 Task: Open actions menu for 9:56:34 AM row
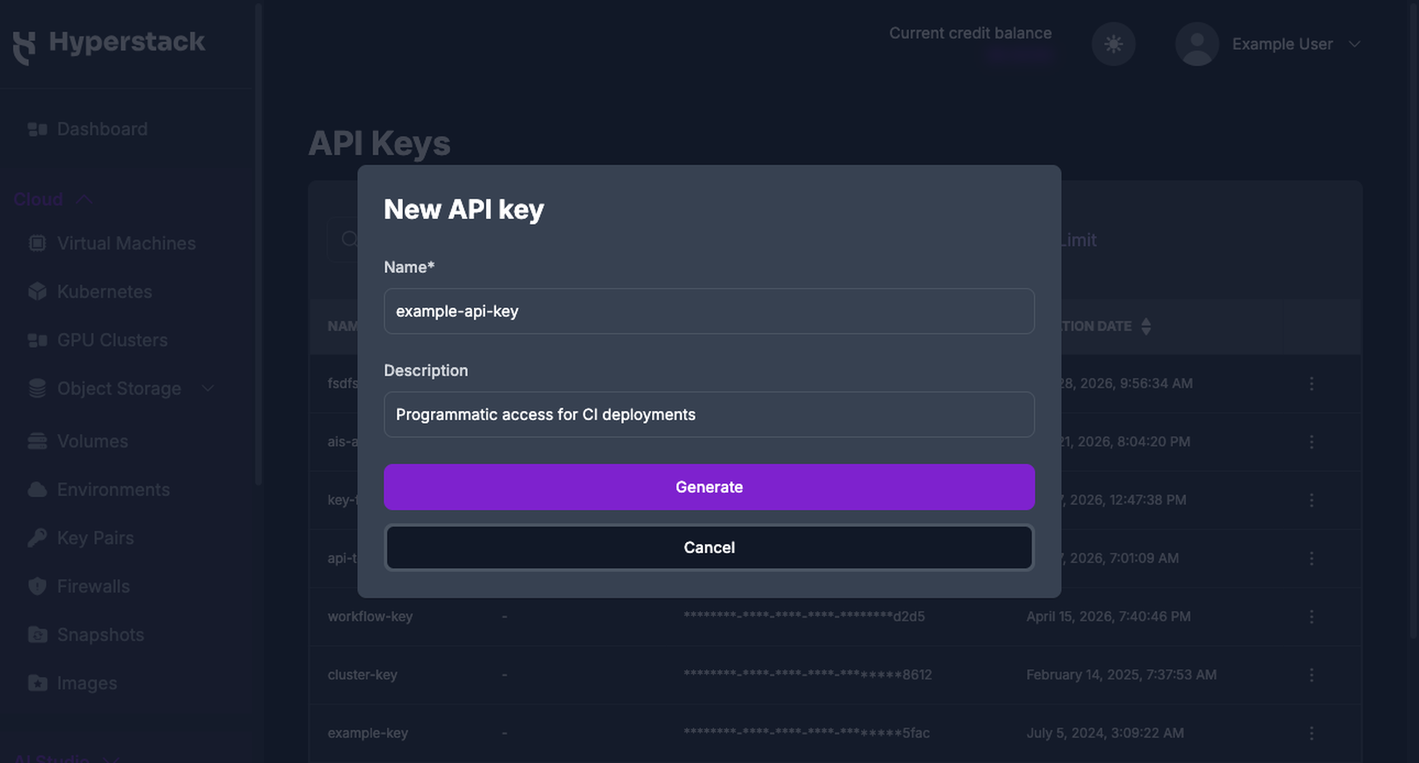1312,383
